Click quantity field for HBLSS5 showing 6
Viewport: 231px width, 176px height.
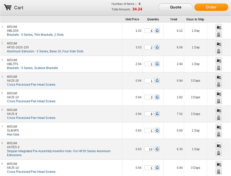[x=149, y=31]
